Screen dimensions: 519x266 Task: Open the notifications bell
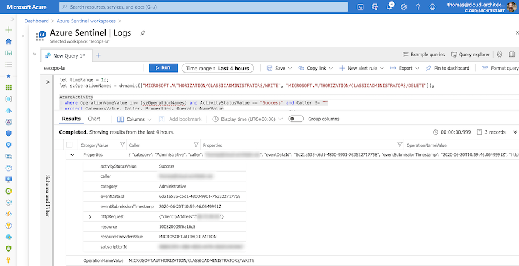click(x=390, y=6)
